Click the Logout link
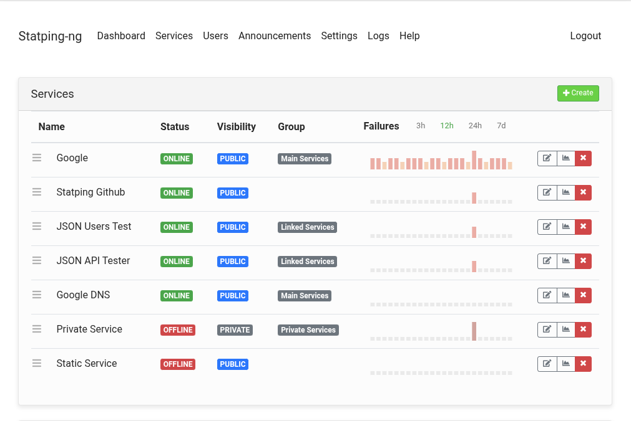Image resolution: width=631 pixels, height=421 pixels. [585, 36]
